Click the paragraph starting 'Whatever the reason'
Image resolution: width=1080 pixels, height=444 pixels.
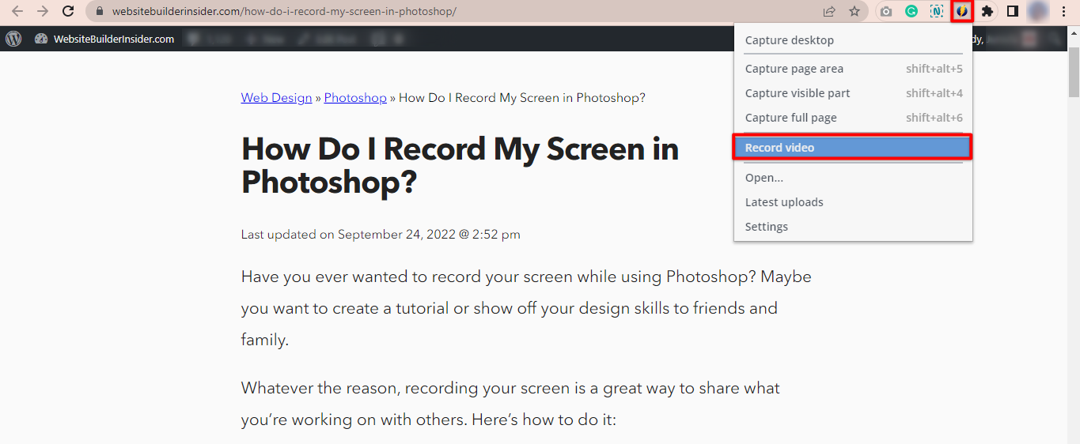point(510,404)
